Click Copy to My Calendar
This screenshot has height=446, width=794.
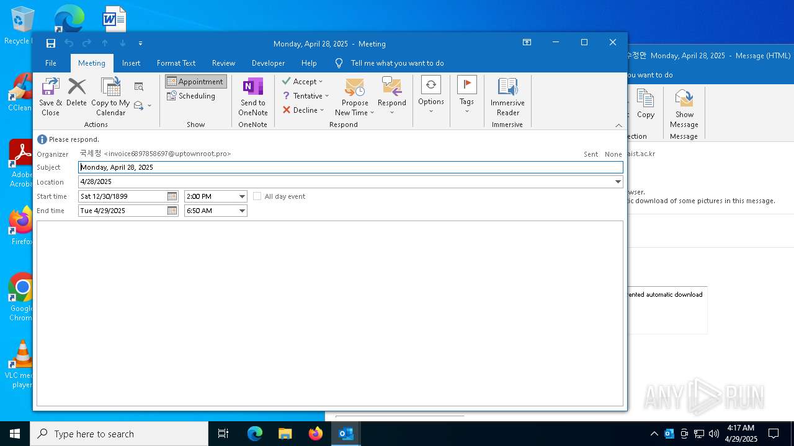pyautogui.click(x=110, y=97)
